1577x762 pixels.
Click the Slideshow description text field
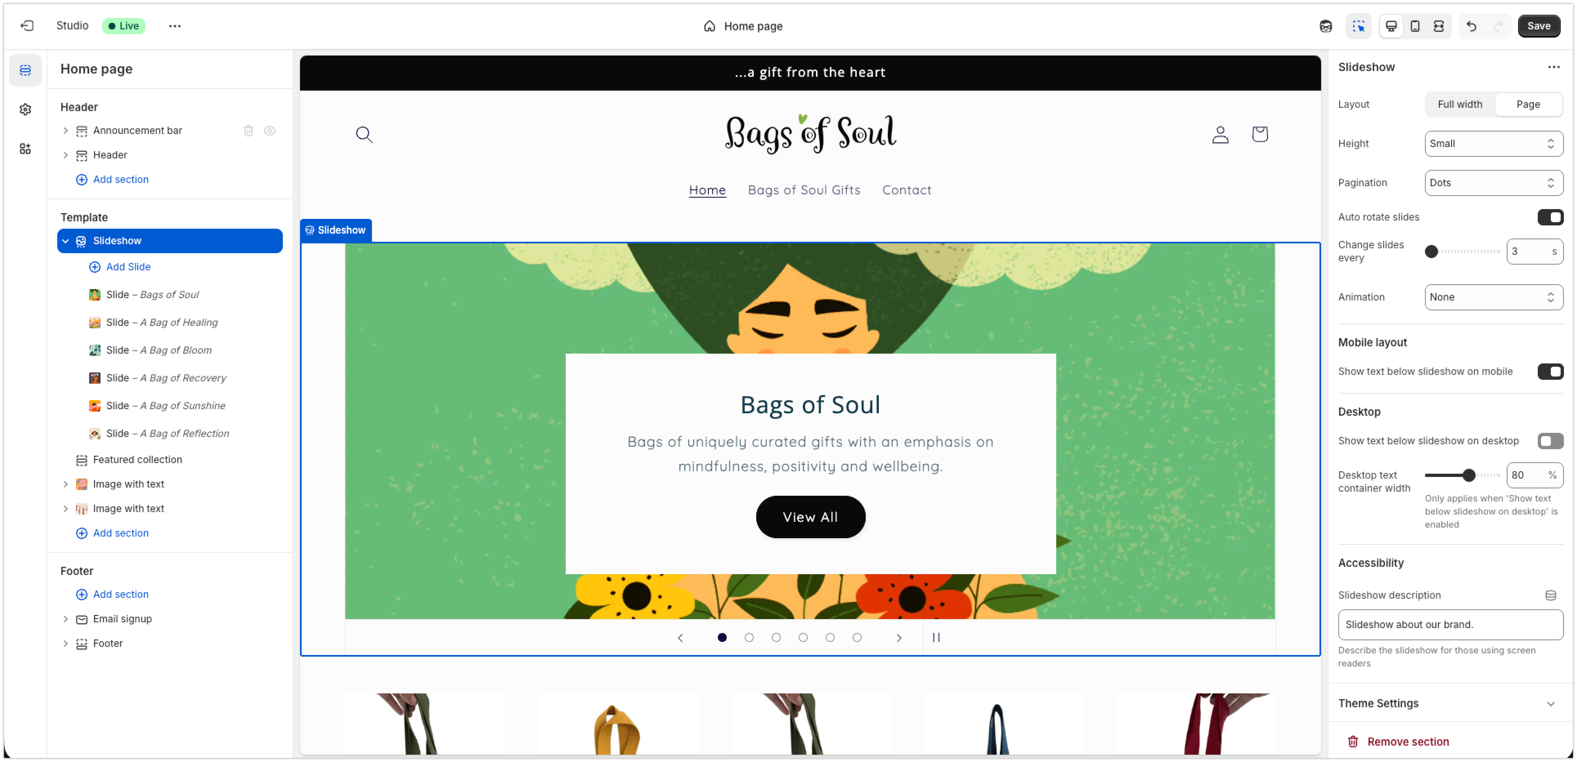(1449, 624)
